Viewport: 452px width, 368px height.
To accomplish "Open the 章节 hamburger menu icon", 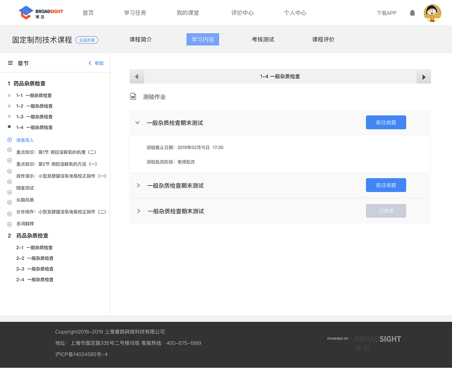I will (x=10, y=63).
